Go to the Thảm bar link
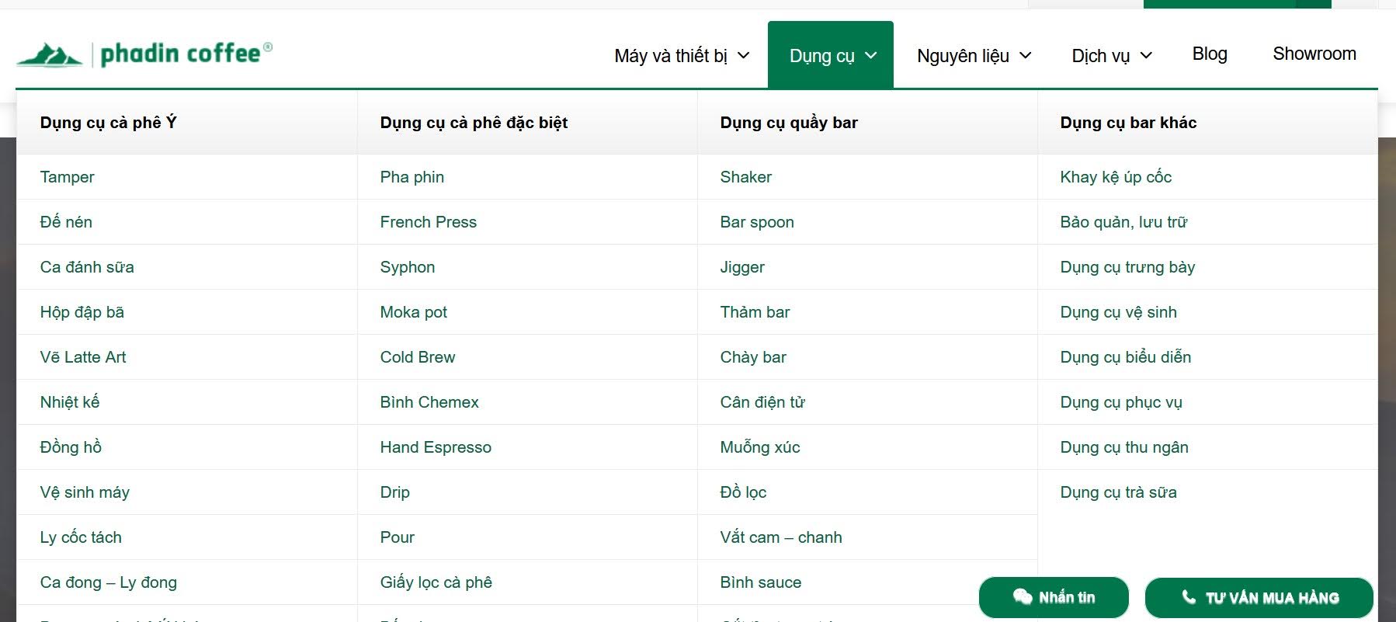Screen dimensions: 1396x622 755,312
